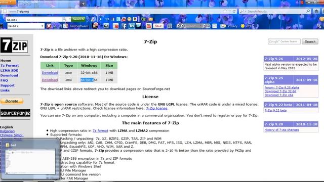Click the small Twitter icon in upper toolbar
Viewport: 324px width, 182px height.
tap(118, 19)
